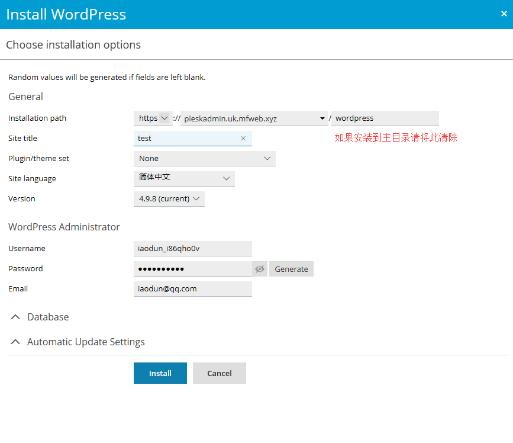The image size is (513, 443).
Task: Generate a new random password
Action: click(291, 269)
